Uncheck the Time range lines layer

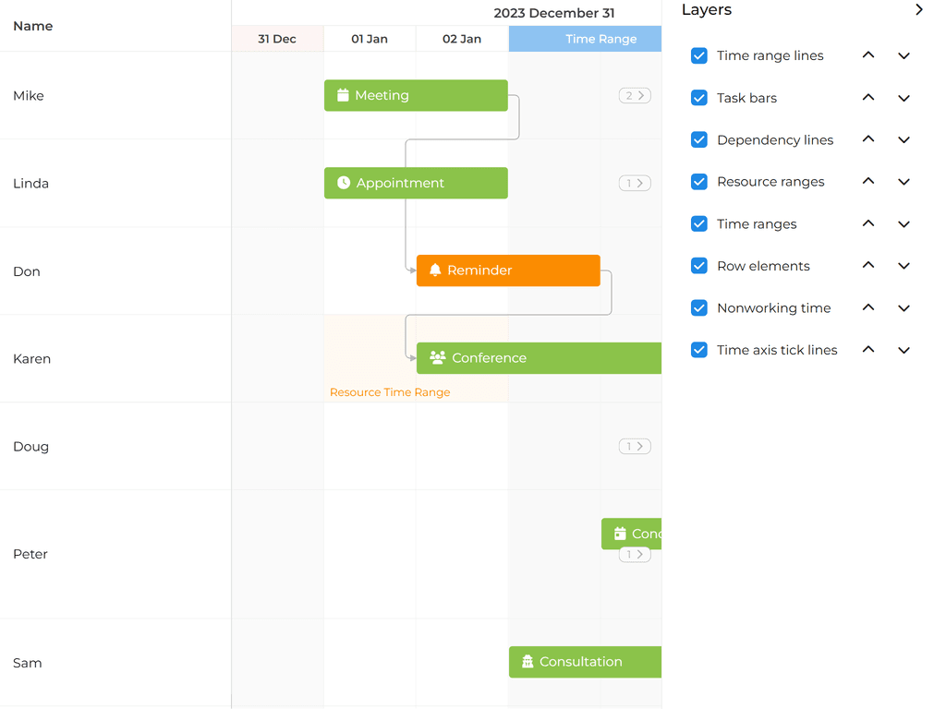(699, 55)
